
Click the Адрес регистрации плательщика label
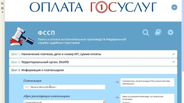click(47, 96)
